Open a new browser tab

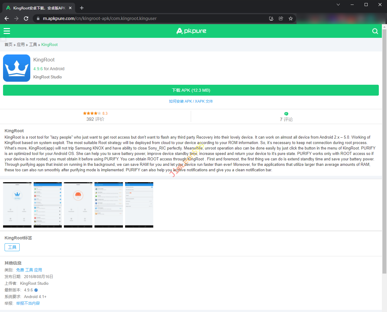point(82,8)
